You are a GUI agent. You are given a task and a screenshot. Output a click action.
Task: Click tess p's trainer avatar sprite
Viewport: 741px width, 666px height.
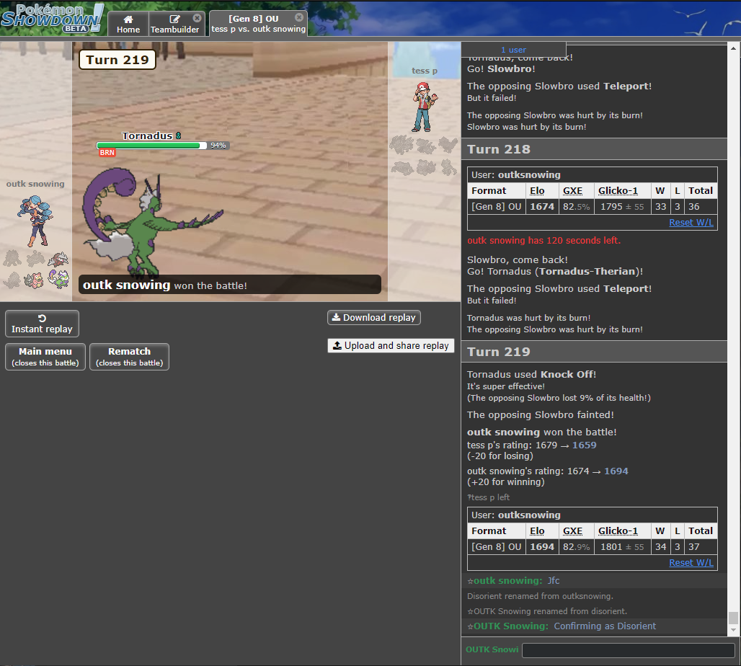click(x=425, y=107)
